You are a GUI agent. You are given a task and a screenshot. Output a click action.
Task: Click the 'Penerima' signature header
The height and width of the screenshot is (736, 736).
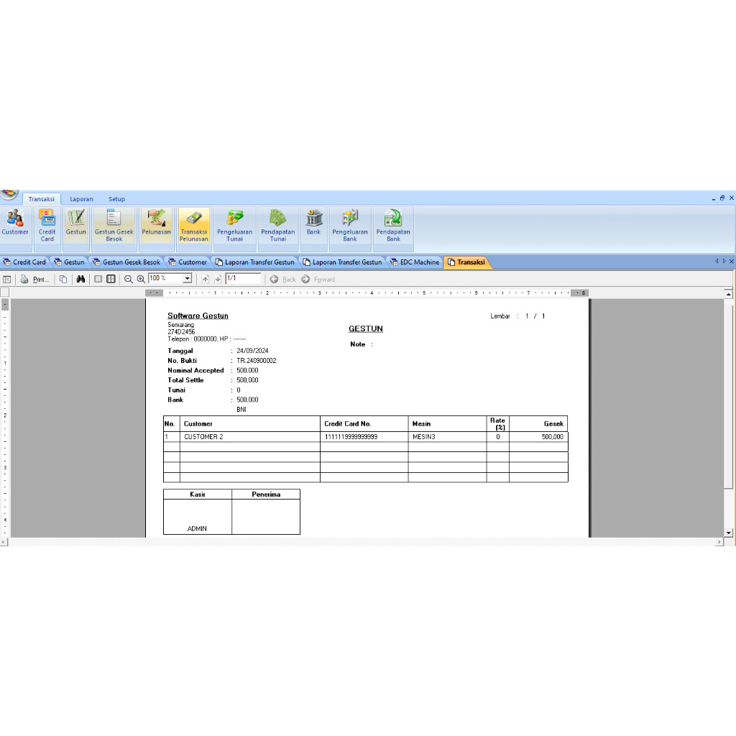[x=266, y=494]
